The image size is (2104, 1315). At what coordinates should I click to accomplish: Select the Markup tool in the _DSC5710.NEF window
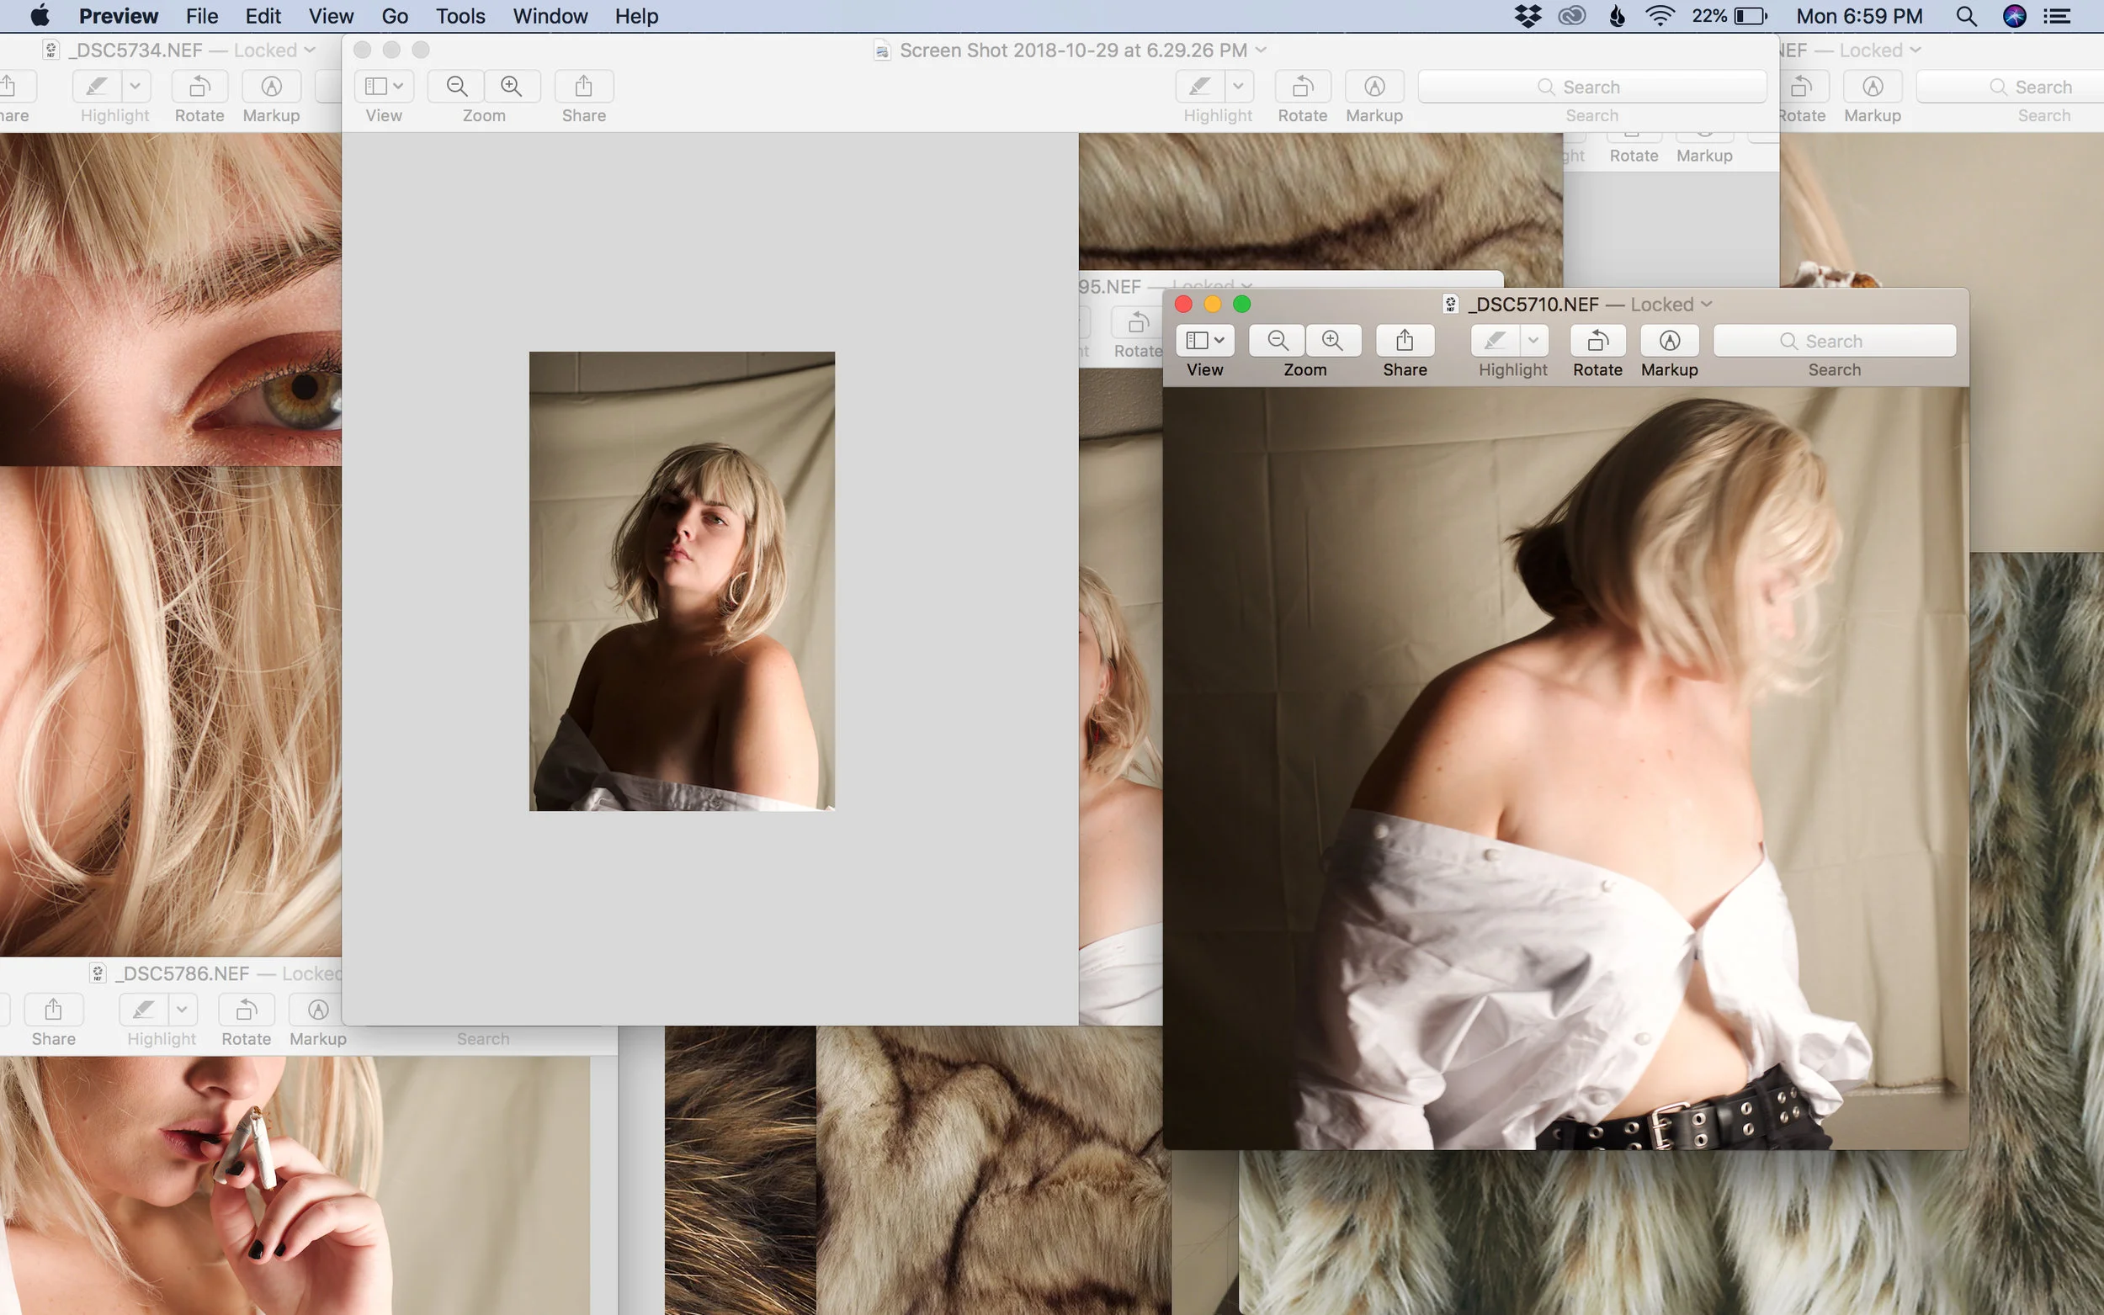[x=1668, y=341]
